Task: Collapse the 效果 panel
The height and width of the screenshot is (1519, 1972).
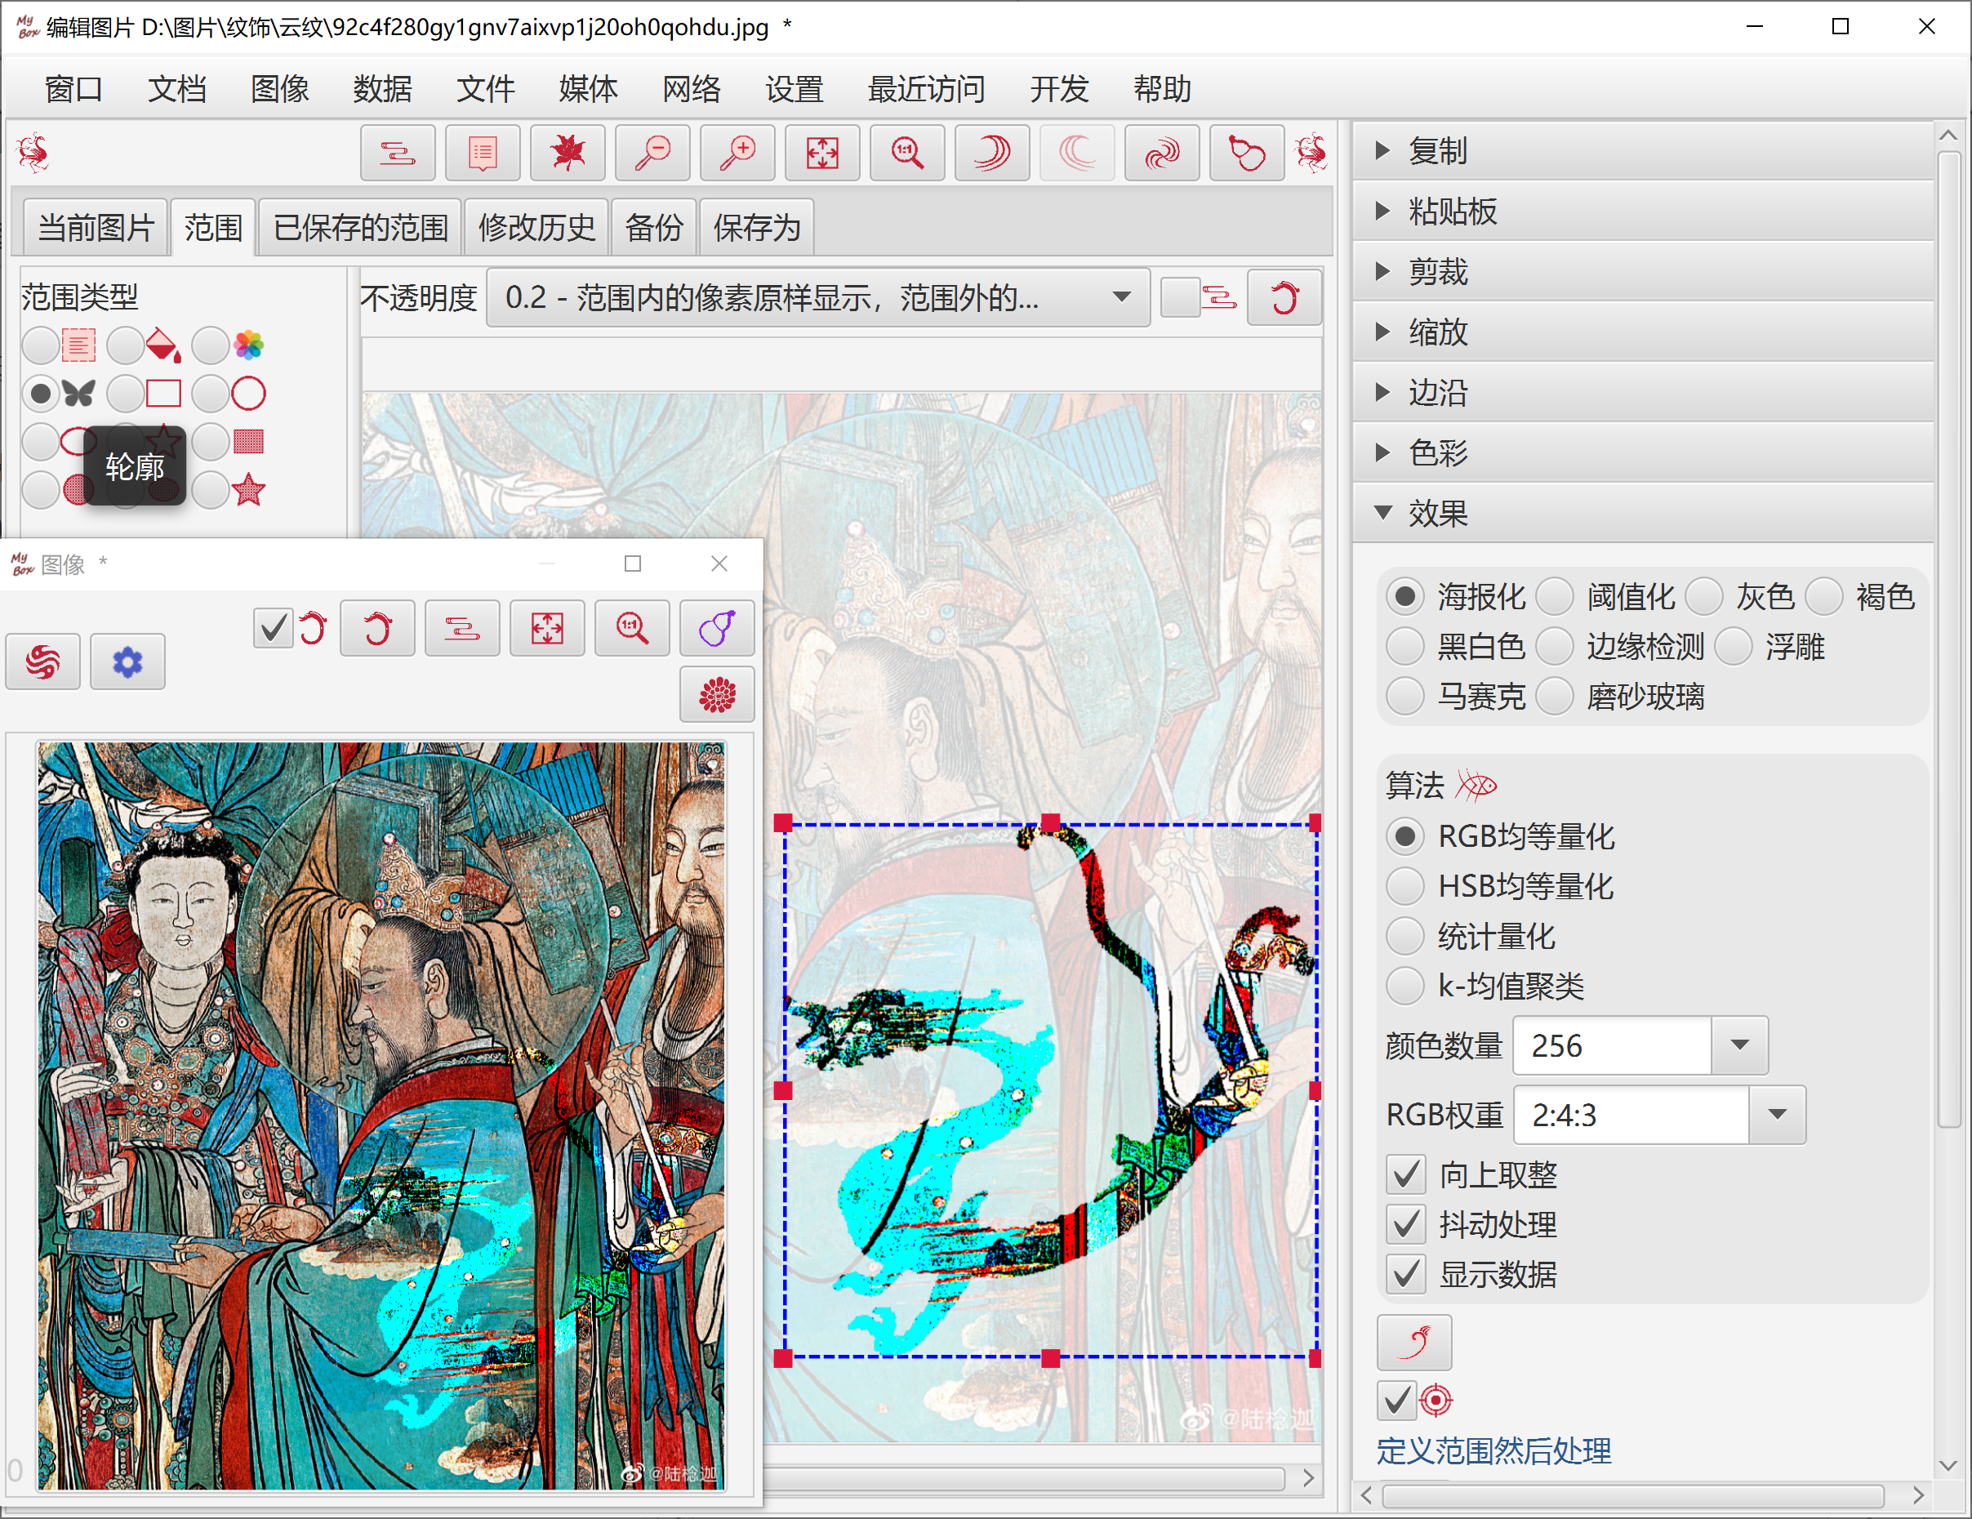Action: [x=1643, y=514]
